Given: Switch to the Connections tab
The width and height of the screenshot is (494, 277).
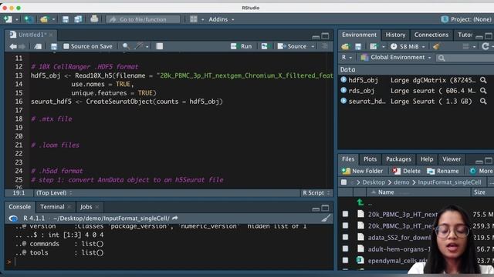Looking at the screenshot, I should pyautogui.click(x=431, y=35).
